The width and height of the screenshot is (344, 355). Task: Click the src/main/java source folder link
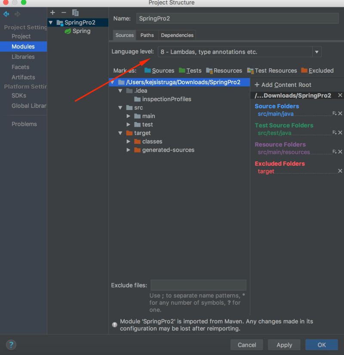[276, 113]
